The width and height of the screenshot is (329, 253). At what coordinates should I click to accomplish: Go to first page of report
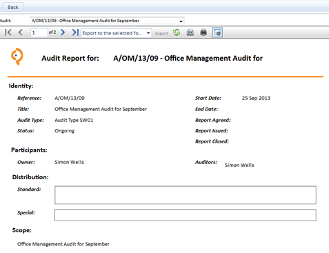[x=8, y=32]
